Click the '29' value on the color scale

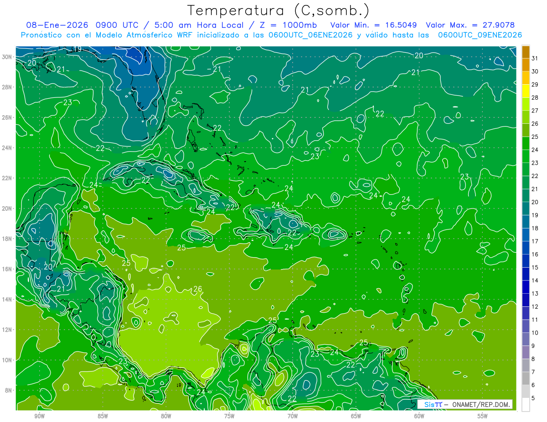tap(535, 85)
